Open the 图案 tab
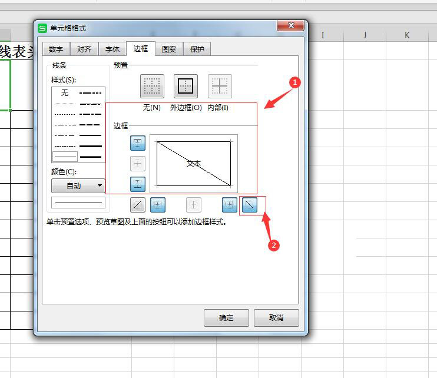This screenshot has height=378, width=437. (x=169, y=49)
